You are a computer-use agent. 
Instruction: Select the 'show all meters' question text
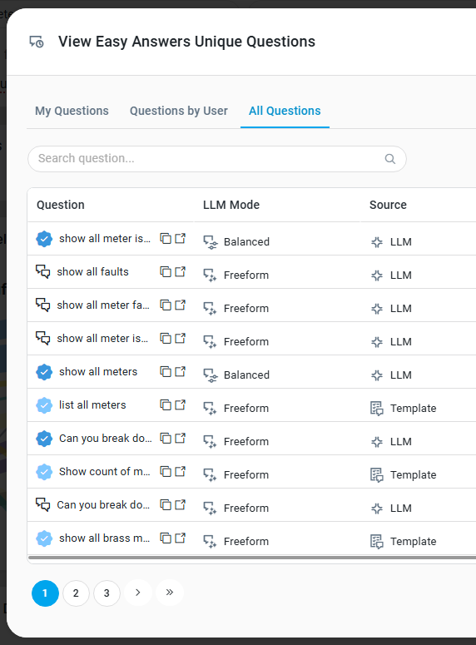(x=98, y=372)
